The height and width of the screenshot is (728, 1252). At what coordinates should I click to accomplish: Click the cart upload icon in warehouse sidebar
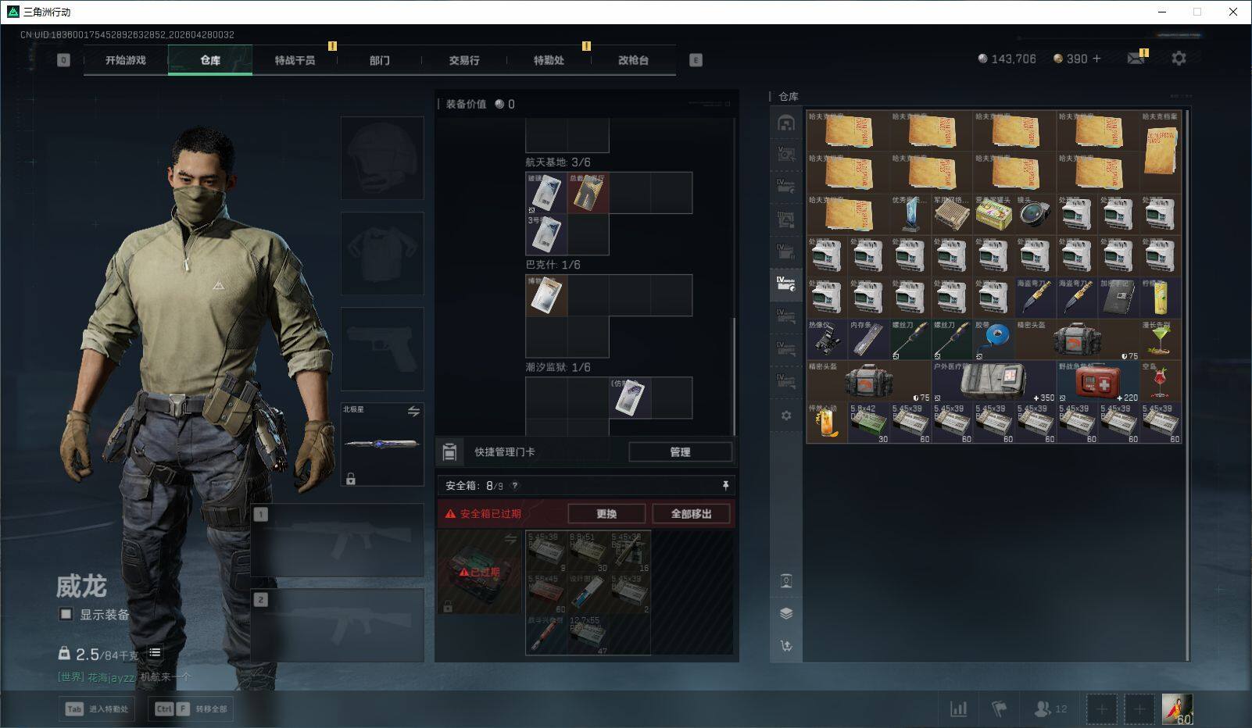(786, 645)
